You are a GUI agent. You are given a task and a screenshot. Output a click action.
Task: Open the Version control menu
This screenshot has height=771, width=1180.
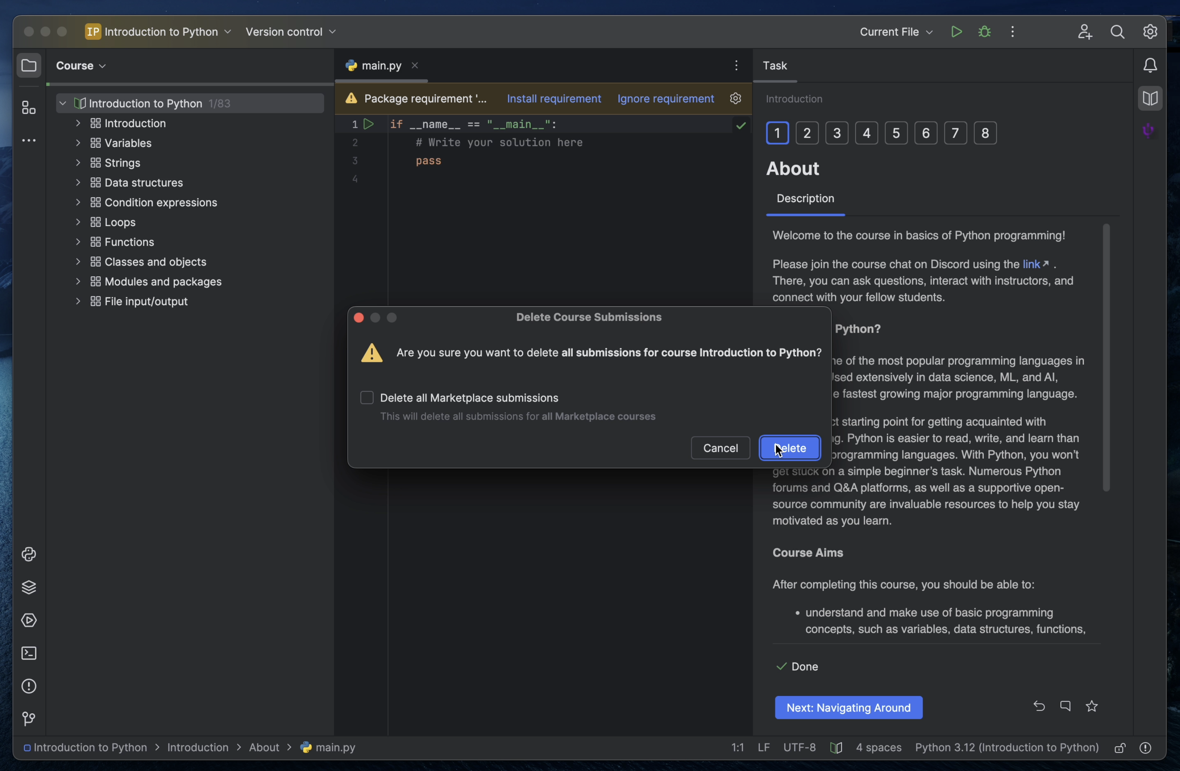tap(291, 31)
